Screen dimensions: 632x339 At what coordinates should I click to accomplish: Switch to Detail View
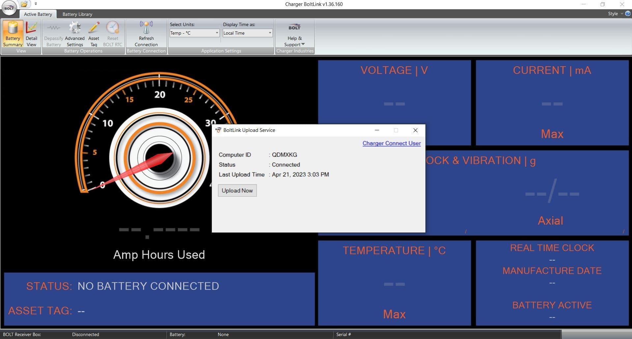31,34
